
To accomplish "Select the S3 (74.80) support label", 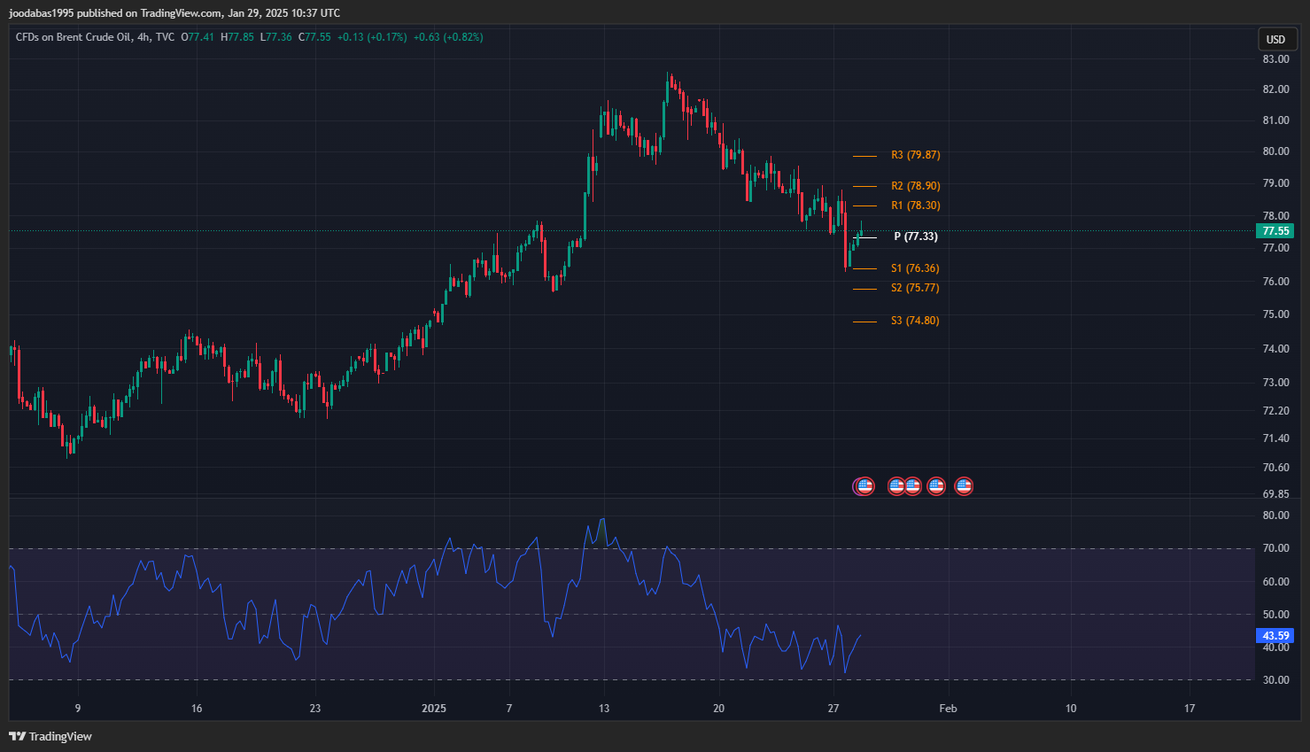I will point(915,321).
